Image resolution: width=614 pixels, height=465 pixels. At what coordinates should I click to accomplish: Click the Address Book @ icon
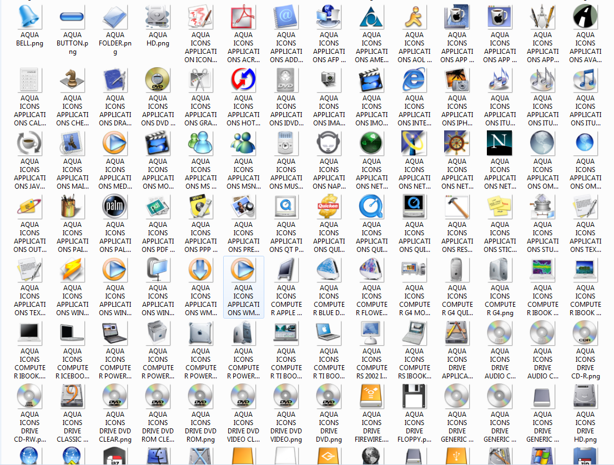point(286,17)
